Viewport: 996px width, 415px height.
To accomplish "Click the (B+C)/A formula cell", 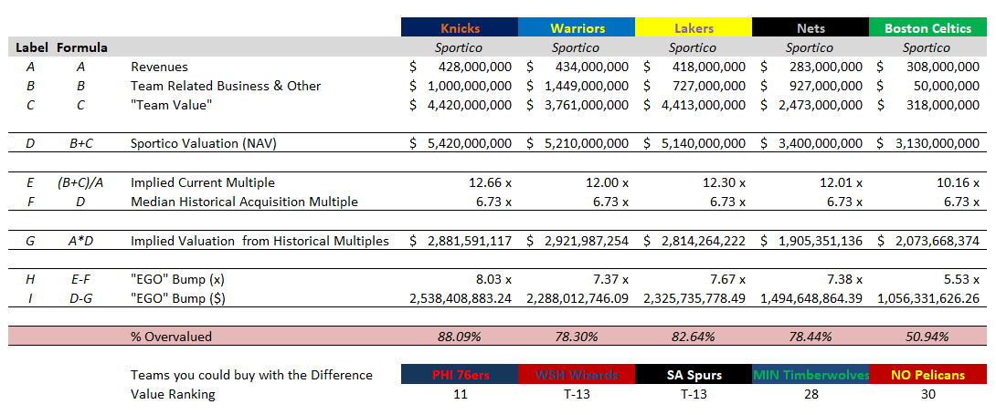I will 81,182.
